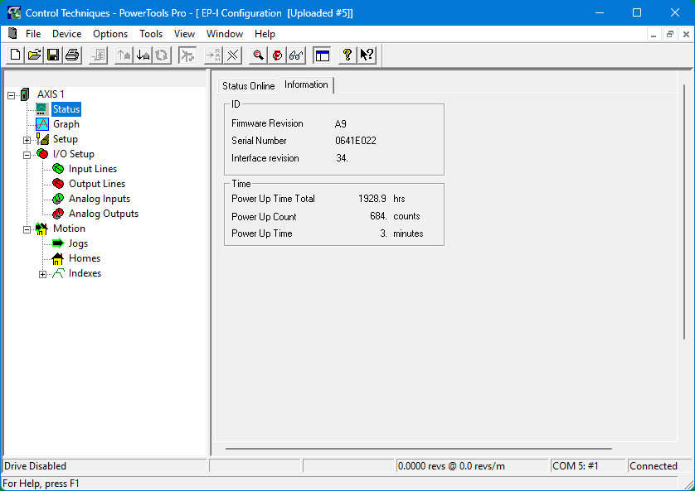Toggle the hierarchy view layout icon
Screen dimensions: 695x491
(x=322, y=55)
